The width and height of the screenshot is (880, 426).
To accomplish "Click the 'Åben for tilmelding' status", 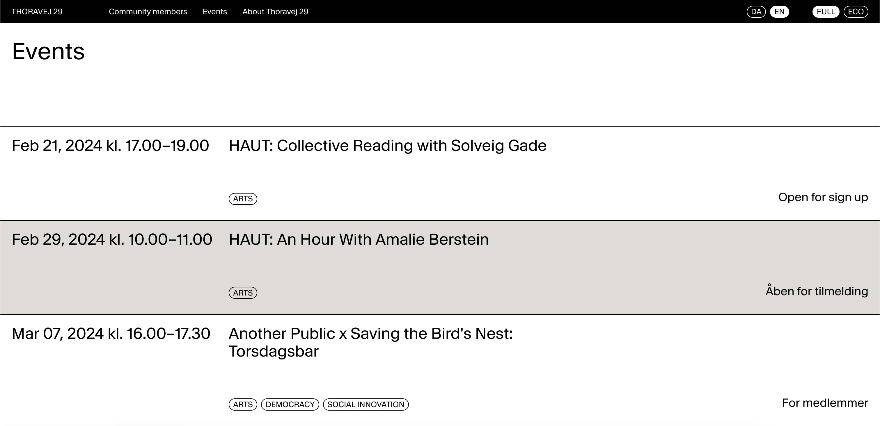I will pos(817,291).
